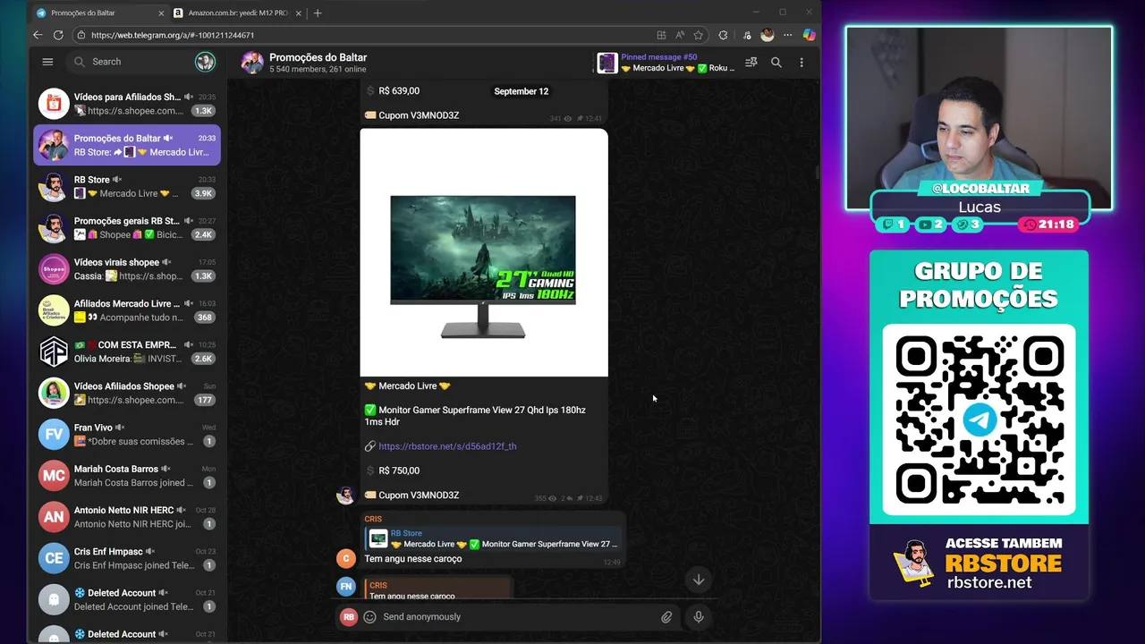Screen dimensions: 1145x644
Task: Search within this chat using magnifier icon
Action: (x=776, y=63)
